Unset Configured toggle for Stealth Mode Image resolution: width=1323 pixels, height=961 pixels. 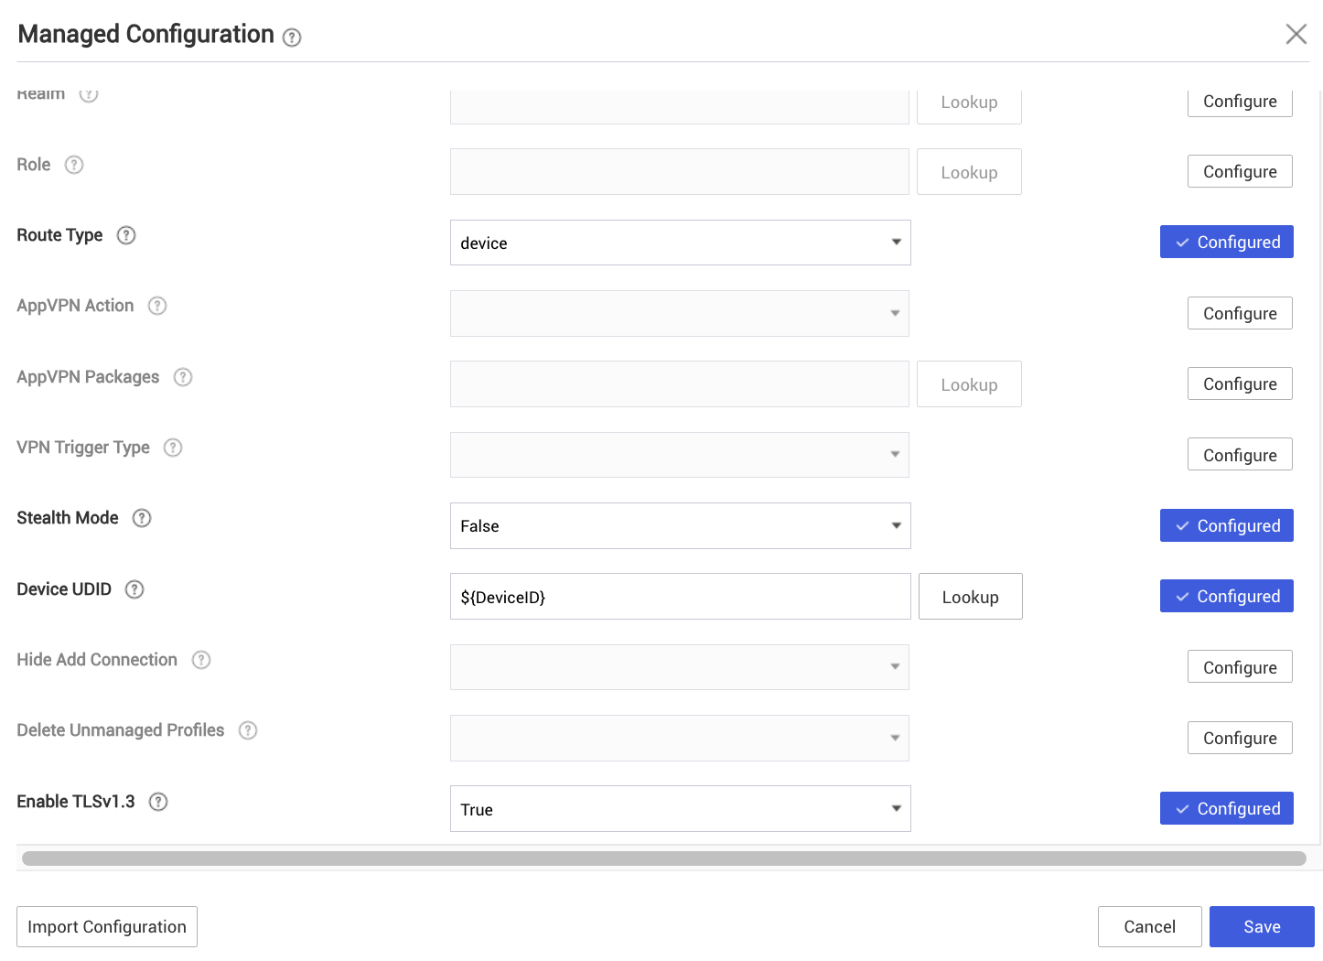tap(1226, 526)
